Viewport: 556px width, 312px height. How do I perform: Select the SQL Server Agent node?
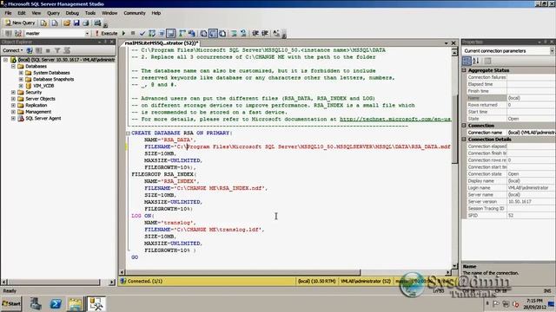coord(43,119)
